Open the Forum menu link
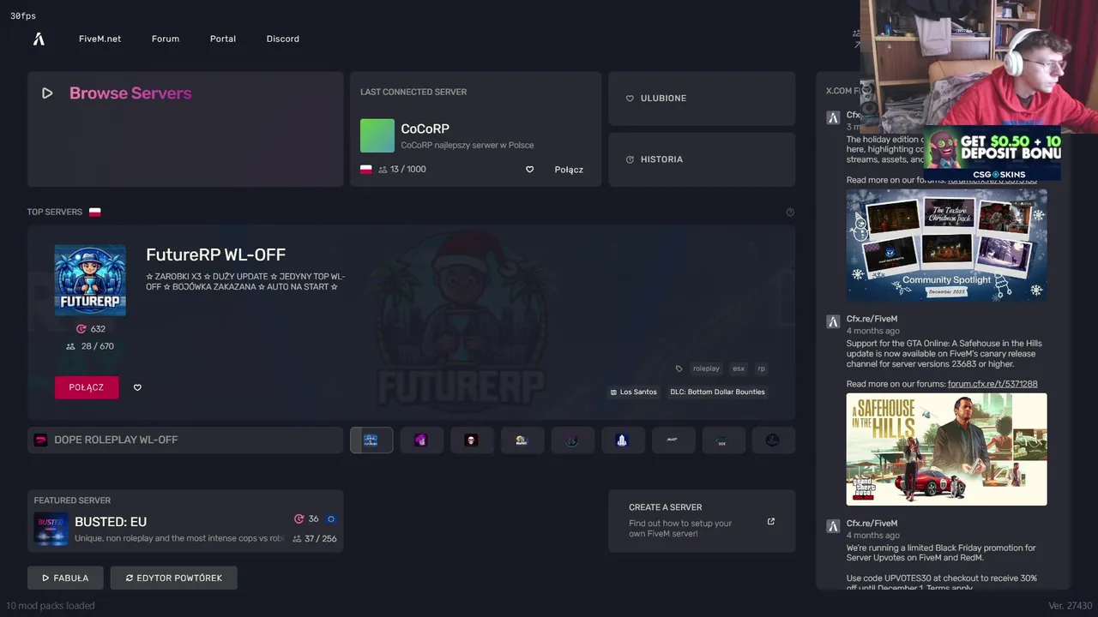Viewport: 1098px width, 617px height. 166,39
